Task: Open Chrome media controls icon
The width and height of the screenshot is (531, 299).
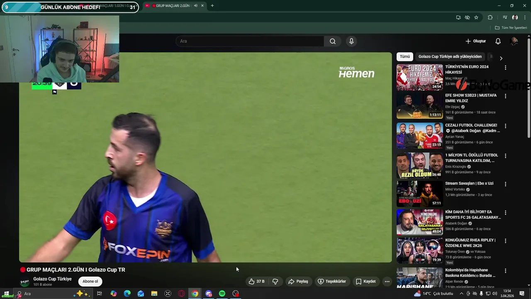Action: click(505, 17)
